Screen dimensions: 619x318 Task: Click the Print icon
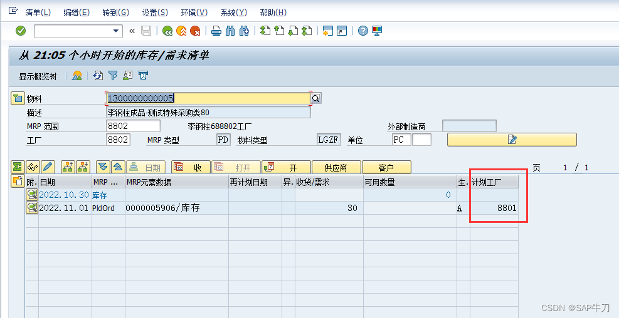216,31
